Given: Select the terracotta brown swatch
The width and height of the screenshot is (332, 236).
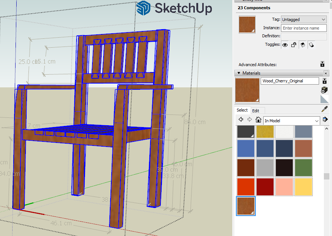Looking at the screenshot, I should [x=304, y=148].
